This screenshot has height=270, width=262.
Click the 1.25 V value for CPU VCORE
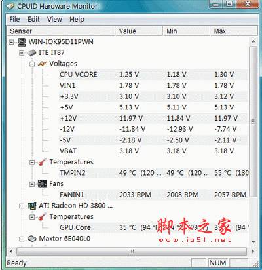pos(129,75)
